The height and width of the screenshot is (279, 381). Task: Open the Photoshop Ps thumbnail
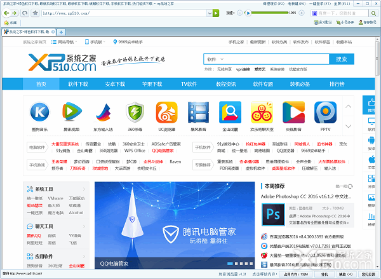pyautogui.click(x=273, y=215)
